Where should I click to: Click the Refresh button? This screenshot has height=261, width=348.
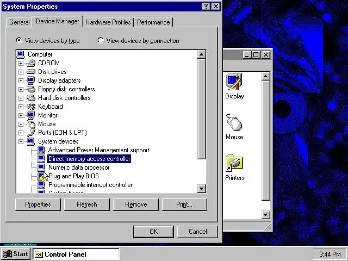tap(87, 204)
